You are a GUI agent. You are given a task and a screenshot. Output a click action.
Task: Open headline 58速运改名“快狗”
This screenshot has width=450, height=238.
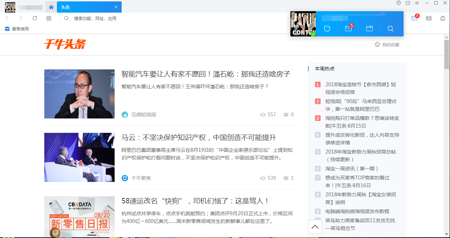pos(195,201)
